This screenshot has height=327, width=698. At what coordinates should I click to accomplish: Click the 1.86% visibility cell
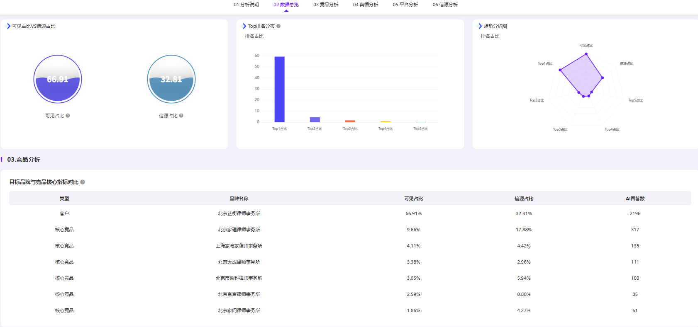414,310
